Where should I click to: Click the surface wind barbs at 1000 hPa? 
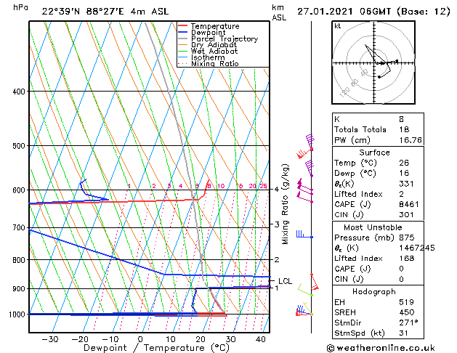pos(304,310)
